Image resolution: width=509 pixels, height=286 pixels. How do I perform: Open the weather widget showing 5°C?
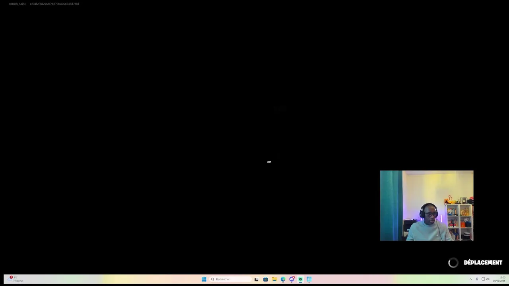15,279
